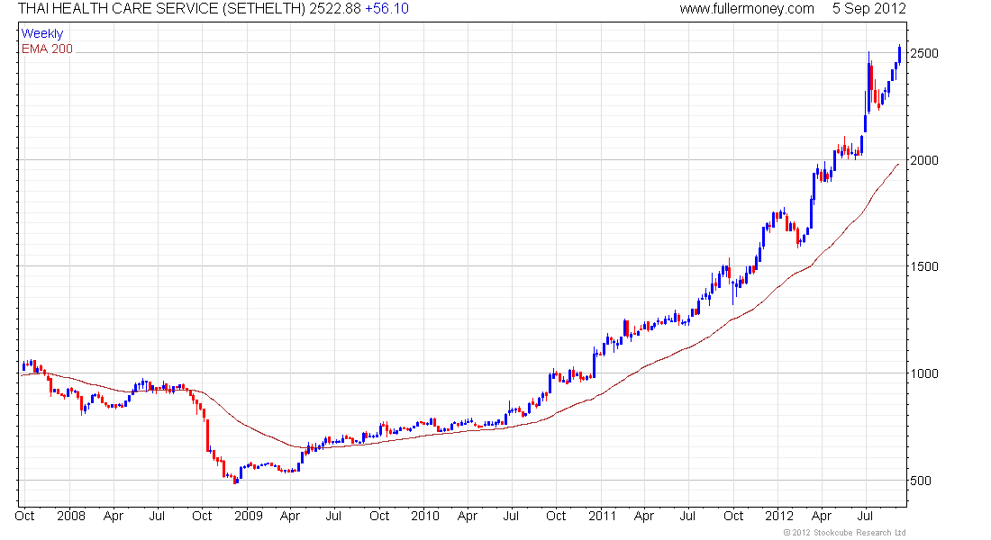Click the 500 price axis label

[920, 481]
